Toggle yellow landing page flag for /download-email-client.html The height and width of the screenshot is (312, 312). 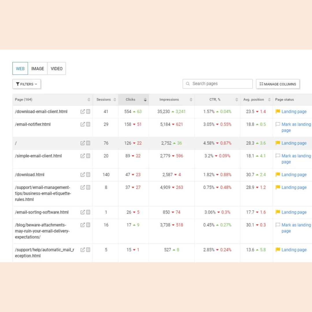click(278, 112)
